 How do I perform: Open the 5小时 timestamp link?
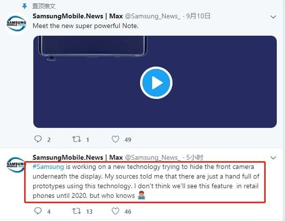(x=195, y=157)
